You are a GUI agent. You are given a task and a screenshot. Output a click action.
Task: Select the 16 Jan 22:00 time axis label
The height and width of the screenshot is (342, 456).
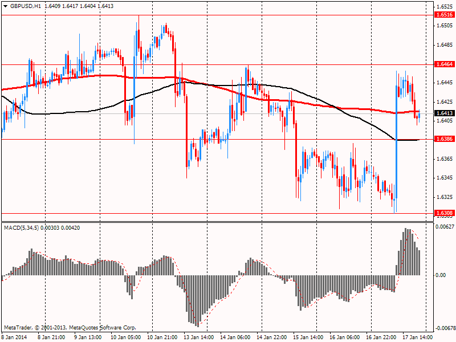tap(381, 337)
